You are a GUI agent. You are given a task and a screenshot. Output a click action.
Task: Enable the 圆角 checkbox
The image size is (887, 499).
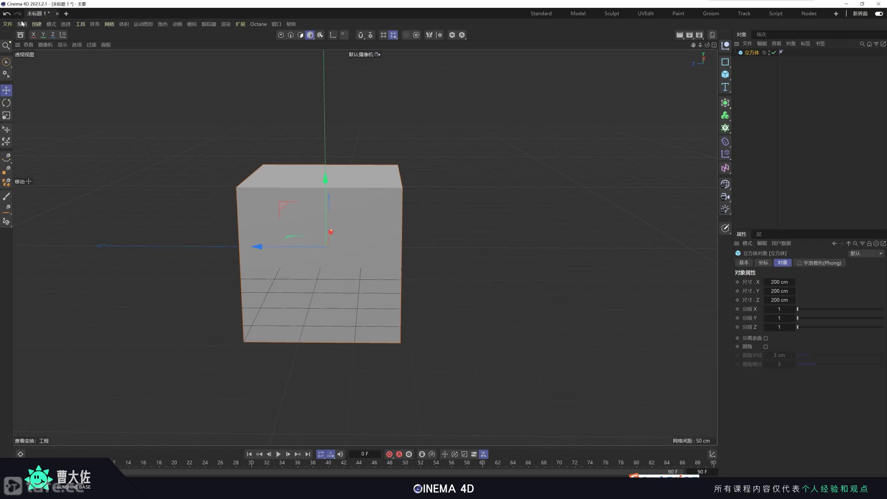[766, 347]
